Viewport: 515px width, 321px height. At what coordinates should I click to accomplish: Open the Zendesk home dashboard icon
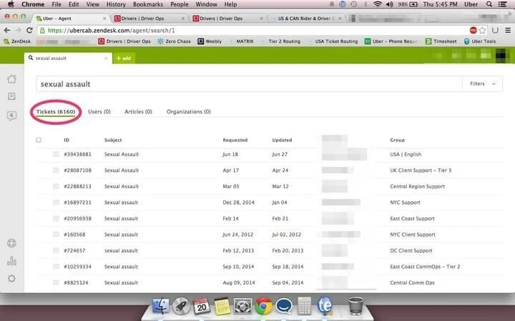coord(11,78)
